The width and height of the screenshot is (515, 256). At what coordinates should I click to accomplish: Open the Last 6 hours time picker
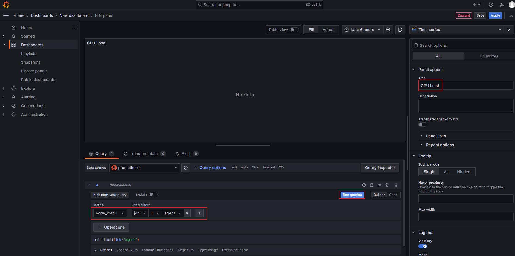pyautogui.click(x=362, y=30)
